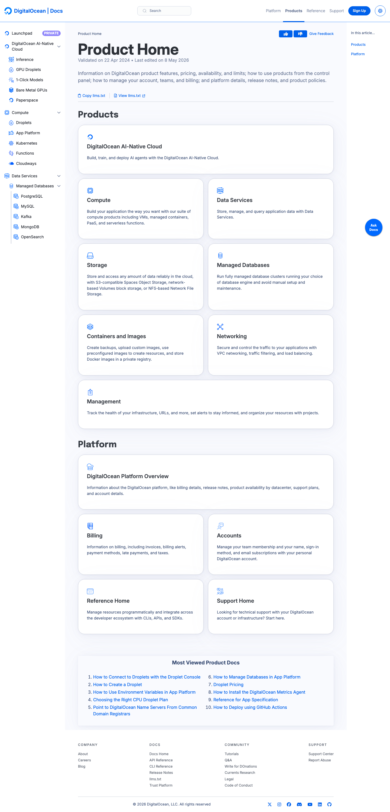Click the Functions sidebar icon

pos(11,153)
